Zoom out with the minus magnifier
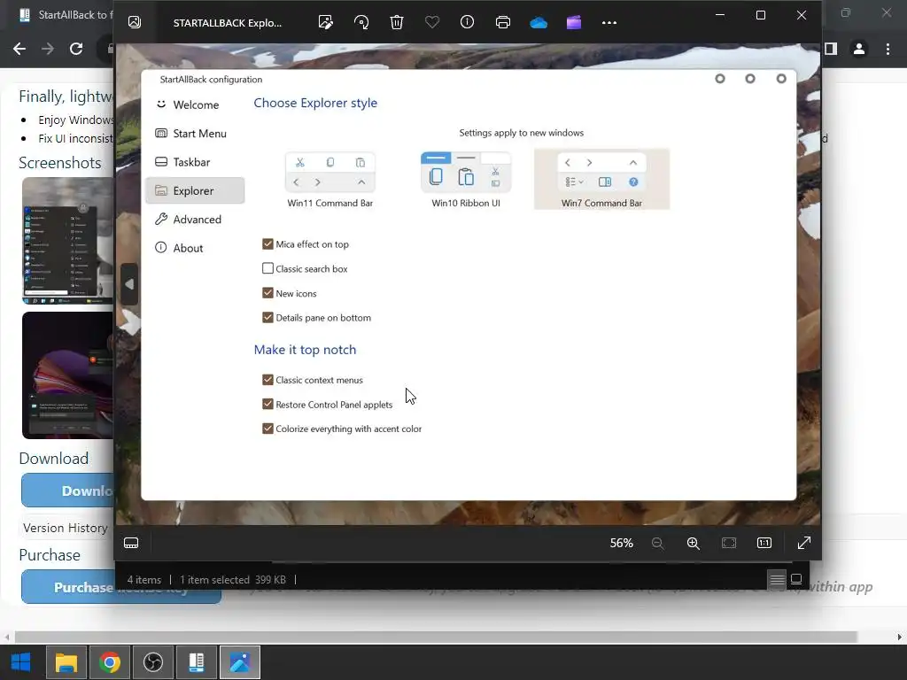This screenshot has height=680, width=907. [658, 543]
